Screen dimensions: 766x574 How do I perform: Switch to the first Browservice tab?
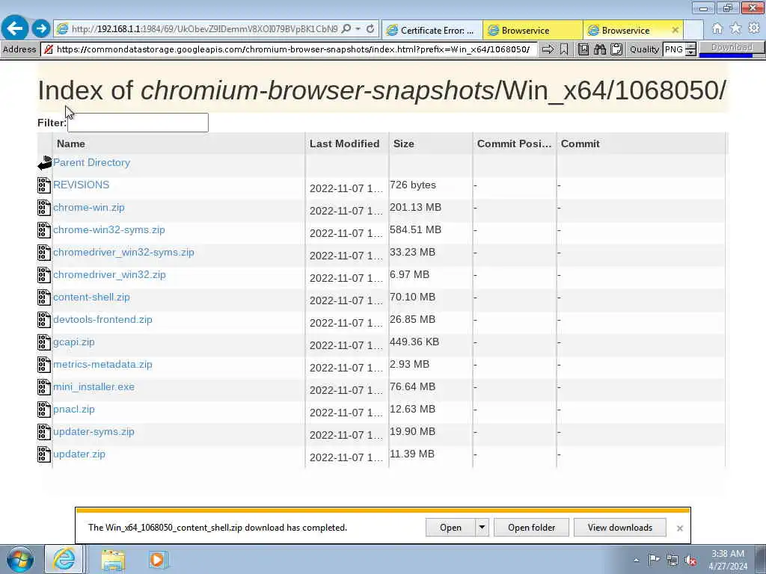pyautogui.click(x=533, y=30)
